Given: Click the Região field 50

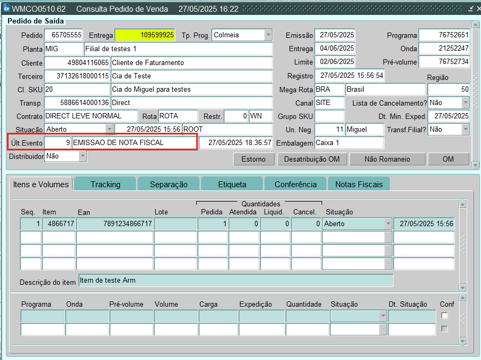Looking at the screenshot, I should point(448,89).
